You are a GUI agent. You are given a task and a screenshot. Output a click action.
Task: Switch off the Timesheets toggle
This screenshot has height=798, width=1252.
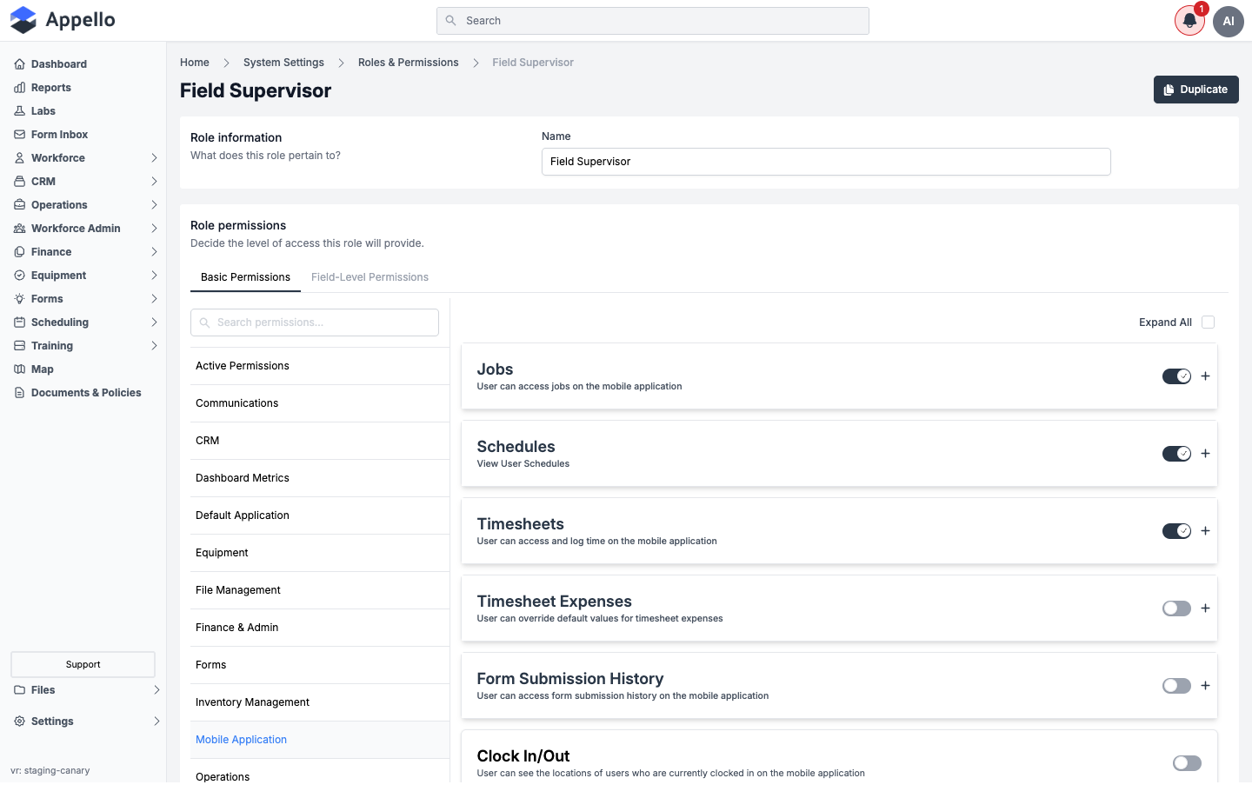(1176, 531)
